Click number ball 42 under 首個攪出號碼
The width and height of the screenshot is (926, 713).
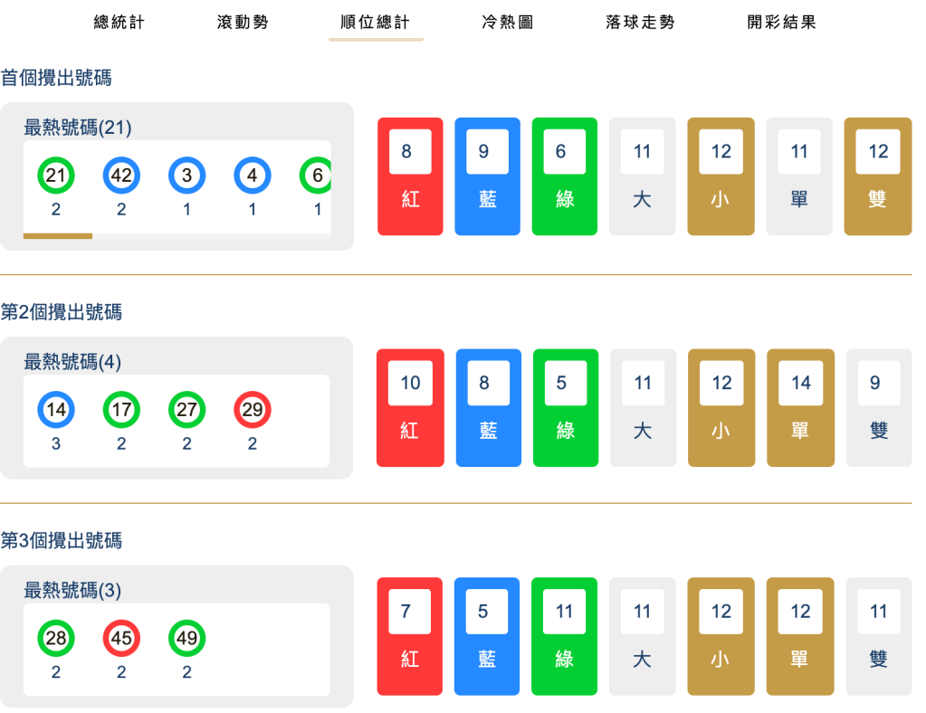coord(121,176)
